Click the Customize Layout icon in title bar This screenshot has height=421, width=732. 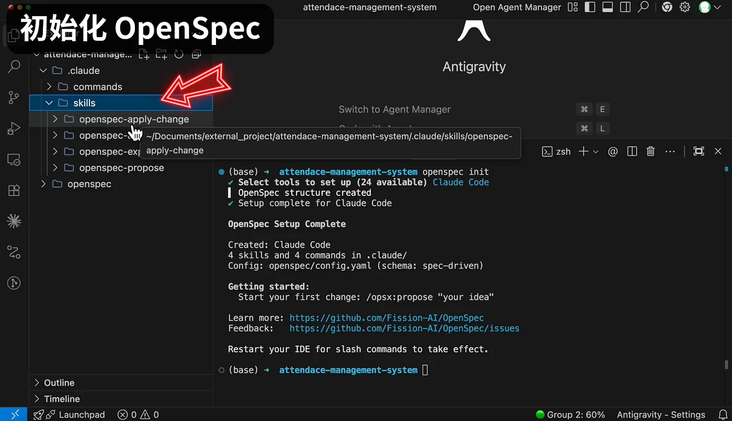coord(573,7)
